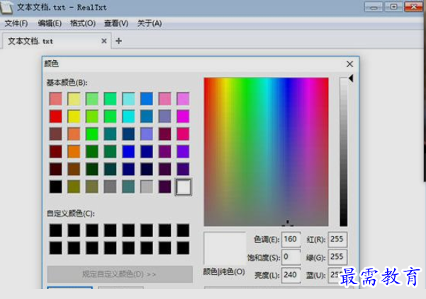Select the light pink top-left basic swatch
The image size is (426, 299).
(x=56, y=98)
